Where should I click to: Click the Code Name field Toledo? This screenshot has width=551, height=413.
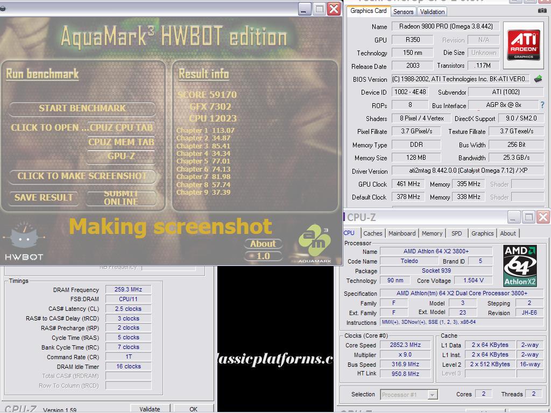(x=409, y=261)
